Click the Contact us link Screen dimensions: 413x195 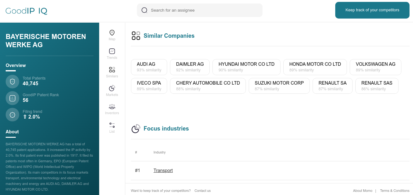click(x=202, y=191)
